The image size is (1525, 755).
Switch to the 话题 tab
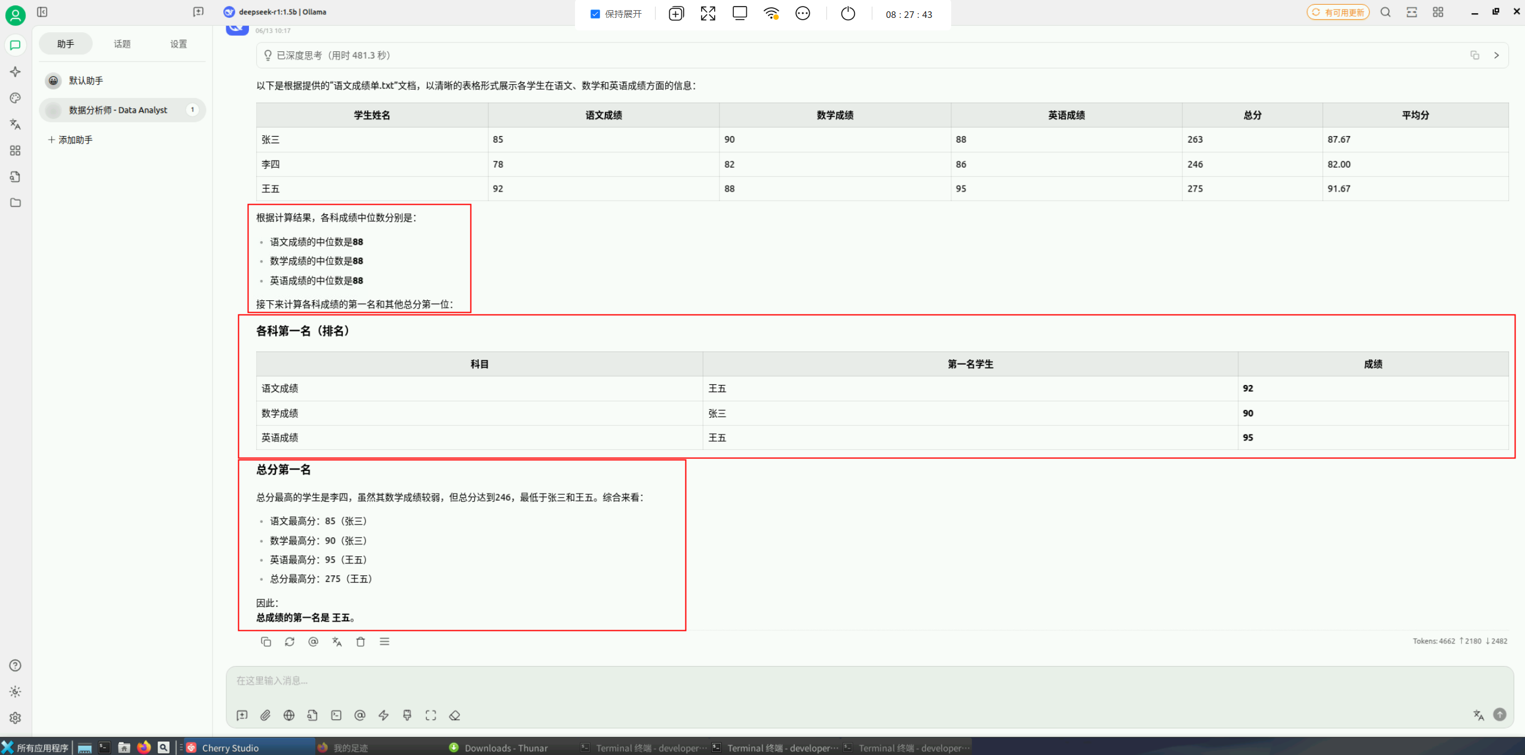(122, 44)
